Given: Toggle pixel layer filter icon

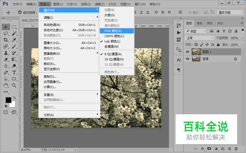Looking at the screenshot, I should coord(212,31).
